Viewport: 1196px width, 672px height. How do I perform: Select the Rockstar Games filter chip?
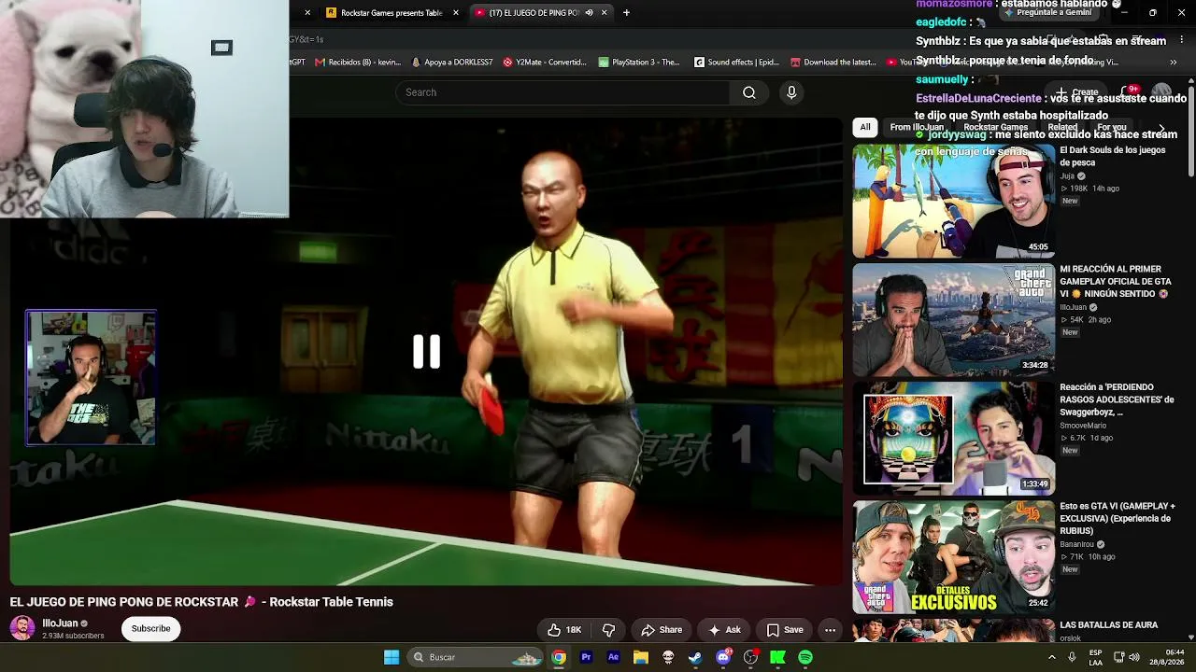tap(995, 127)
